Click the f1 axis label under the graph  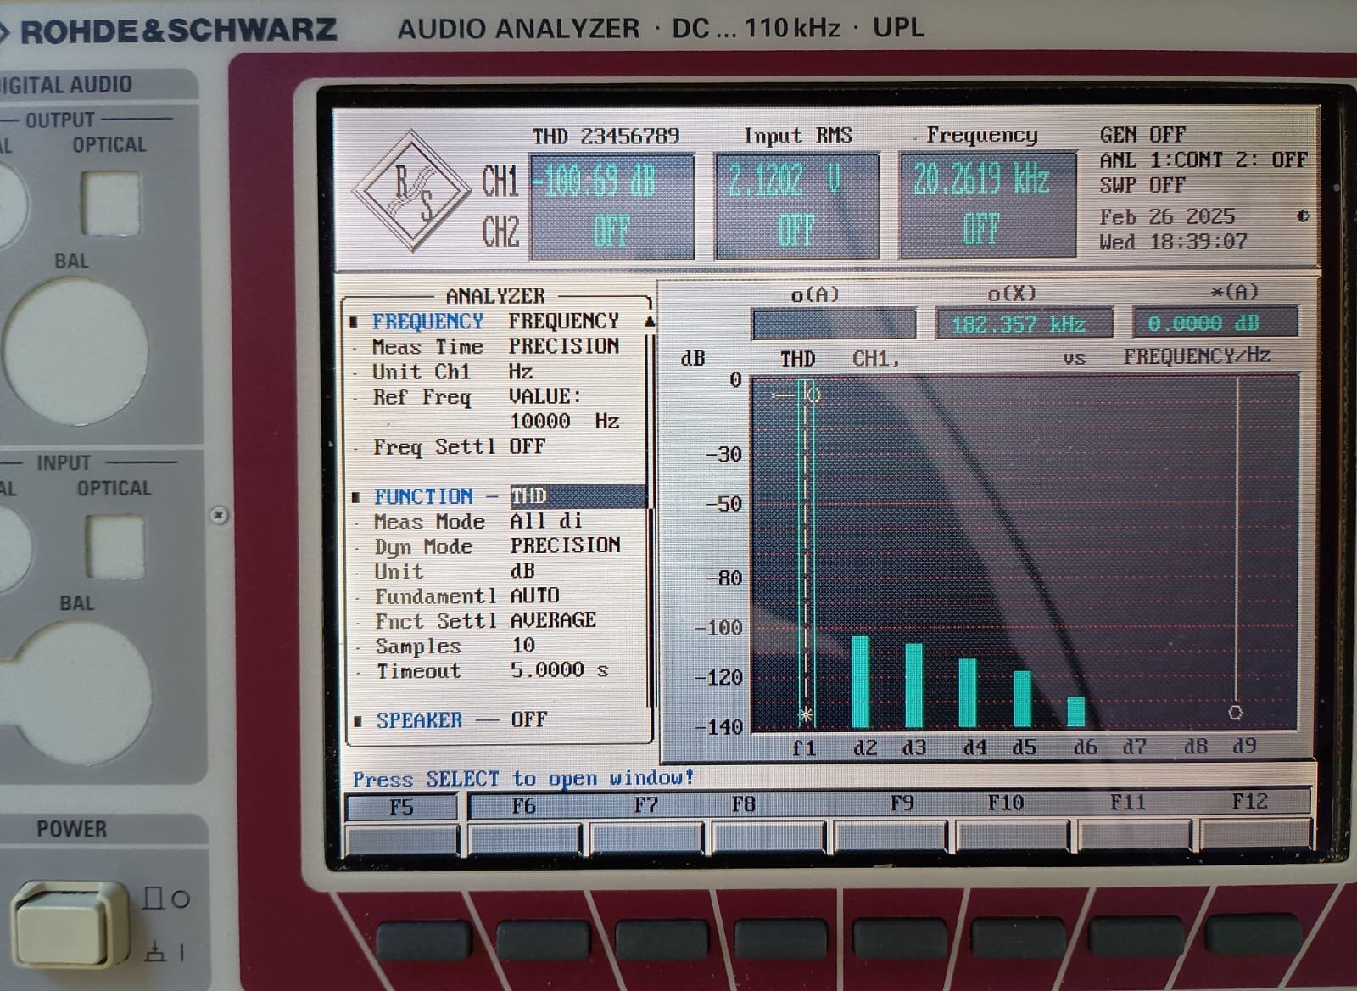pyautogui.click(x=804, y=748)
